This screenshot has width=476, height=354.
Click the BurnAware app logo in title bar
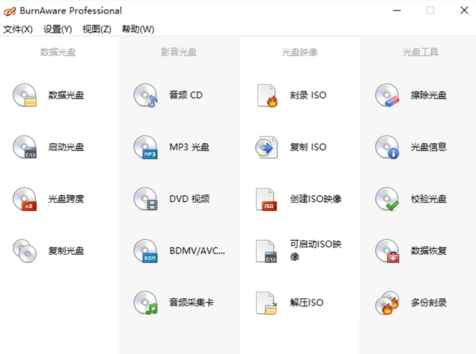10,11
